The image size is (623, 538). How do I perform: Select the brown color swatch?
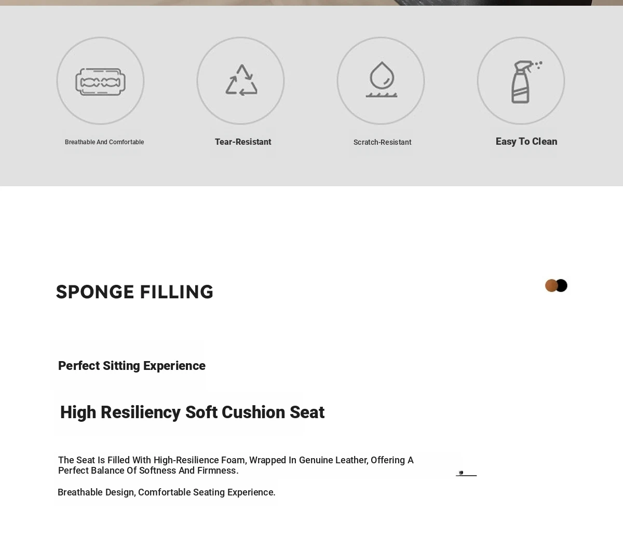coord(550,285)
